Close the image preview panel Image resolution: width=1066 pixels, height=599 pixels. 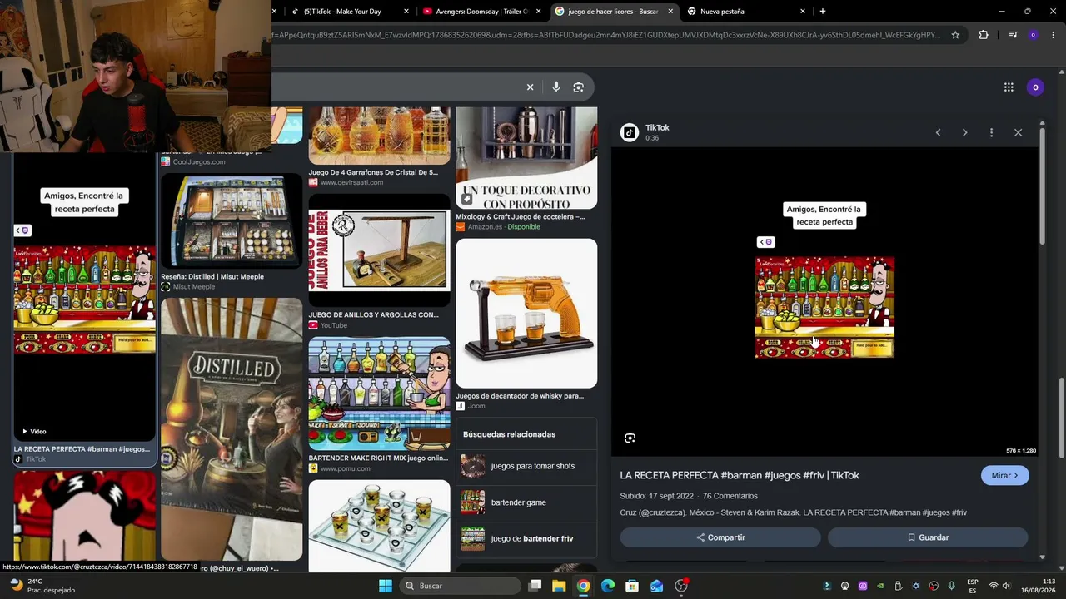tap(1018, 132)
